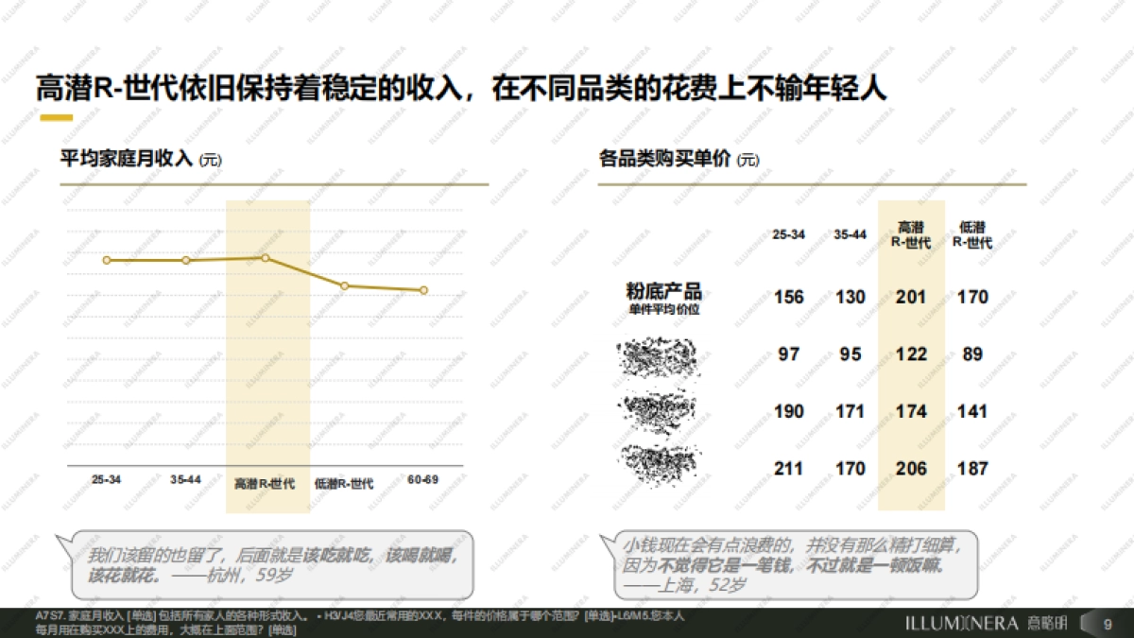Image resolution: width=1134 pixels, height=638 pixels.
Task: Click the data point above 低潜R-世代
Action: (x=346, y=285)
